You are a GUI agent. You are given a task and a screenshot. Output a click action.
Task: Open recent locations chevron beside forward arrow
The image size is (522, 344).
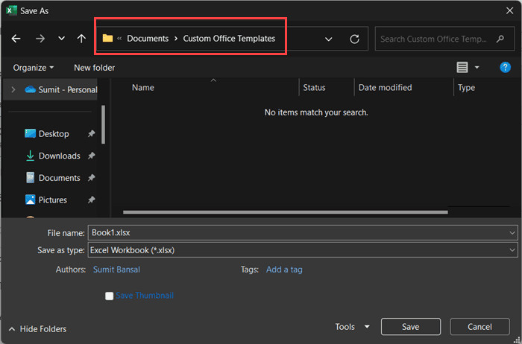coord(62,38)
